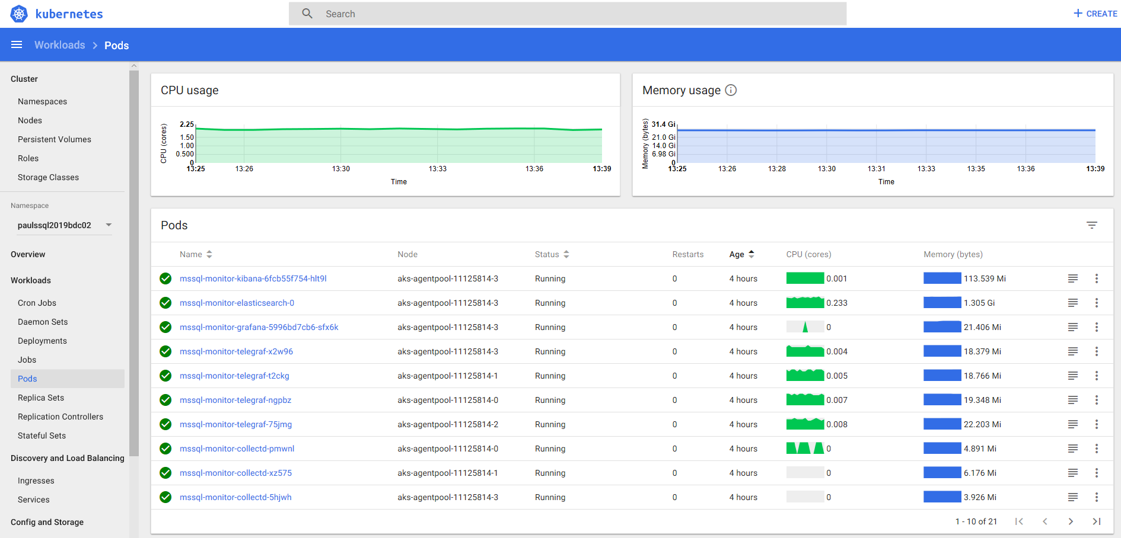Viewport: 1121px width, 538px height.
Task: Open the mssql-monitor-grafana-5996bd7cb6-sfx6k pod link
Action: pos(259,327)
